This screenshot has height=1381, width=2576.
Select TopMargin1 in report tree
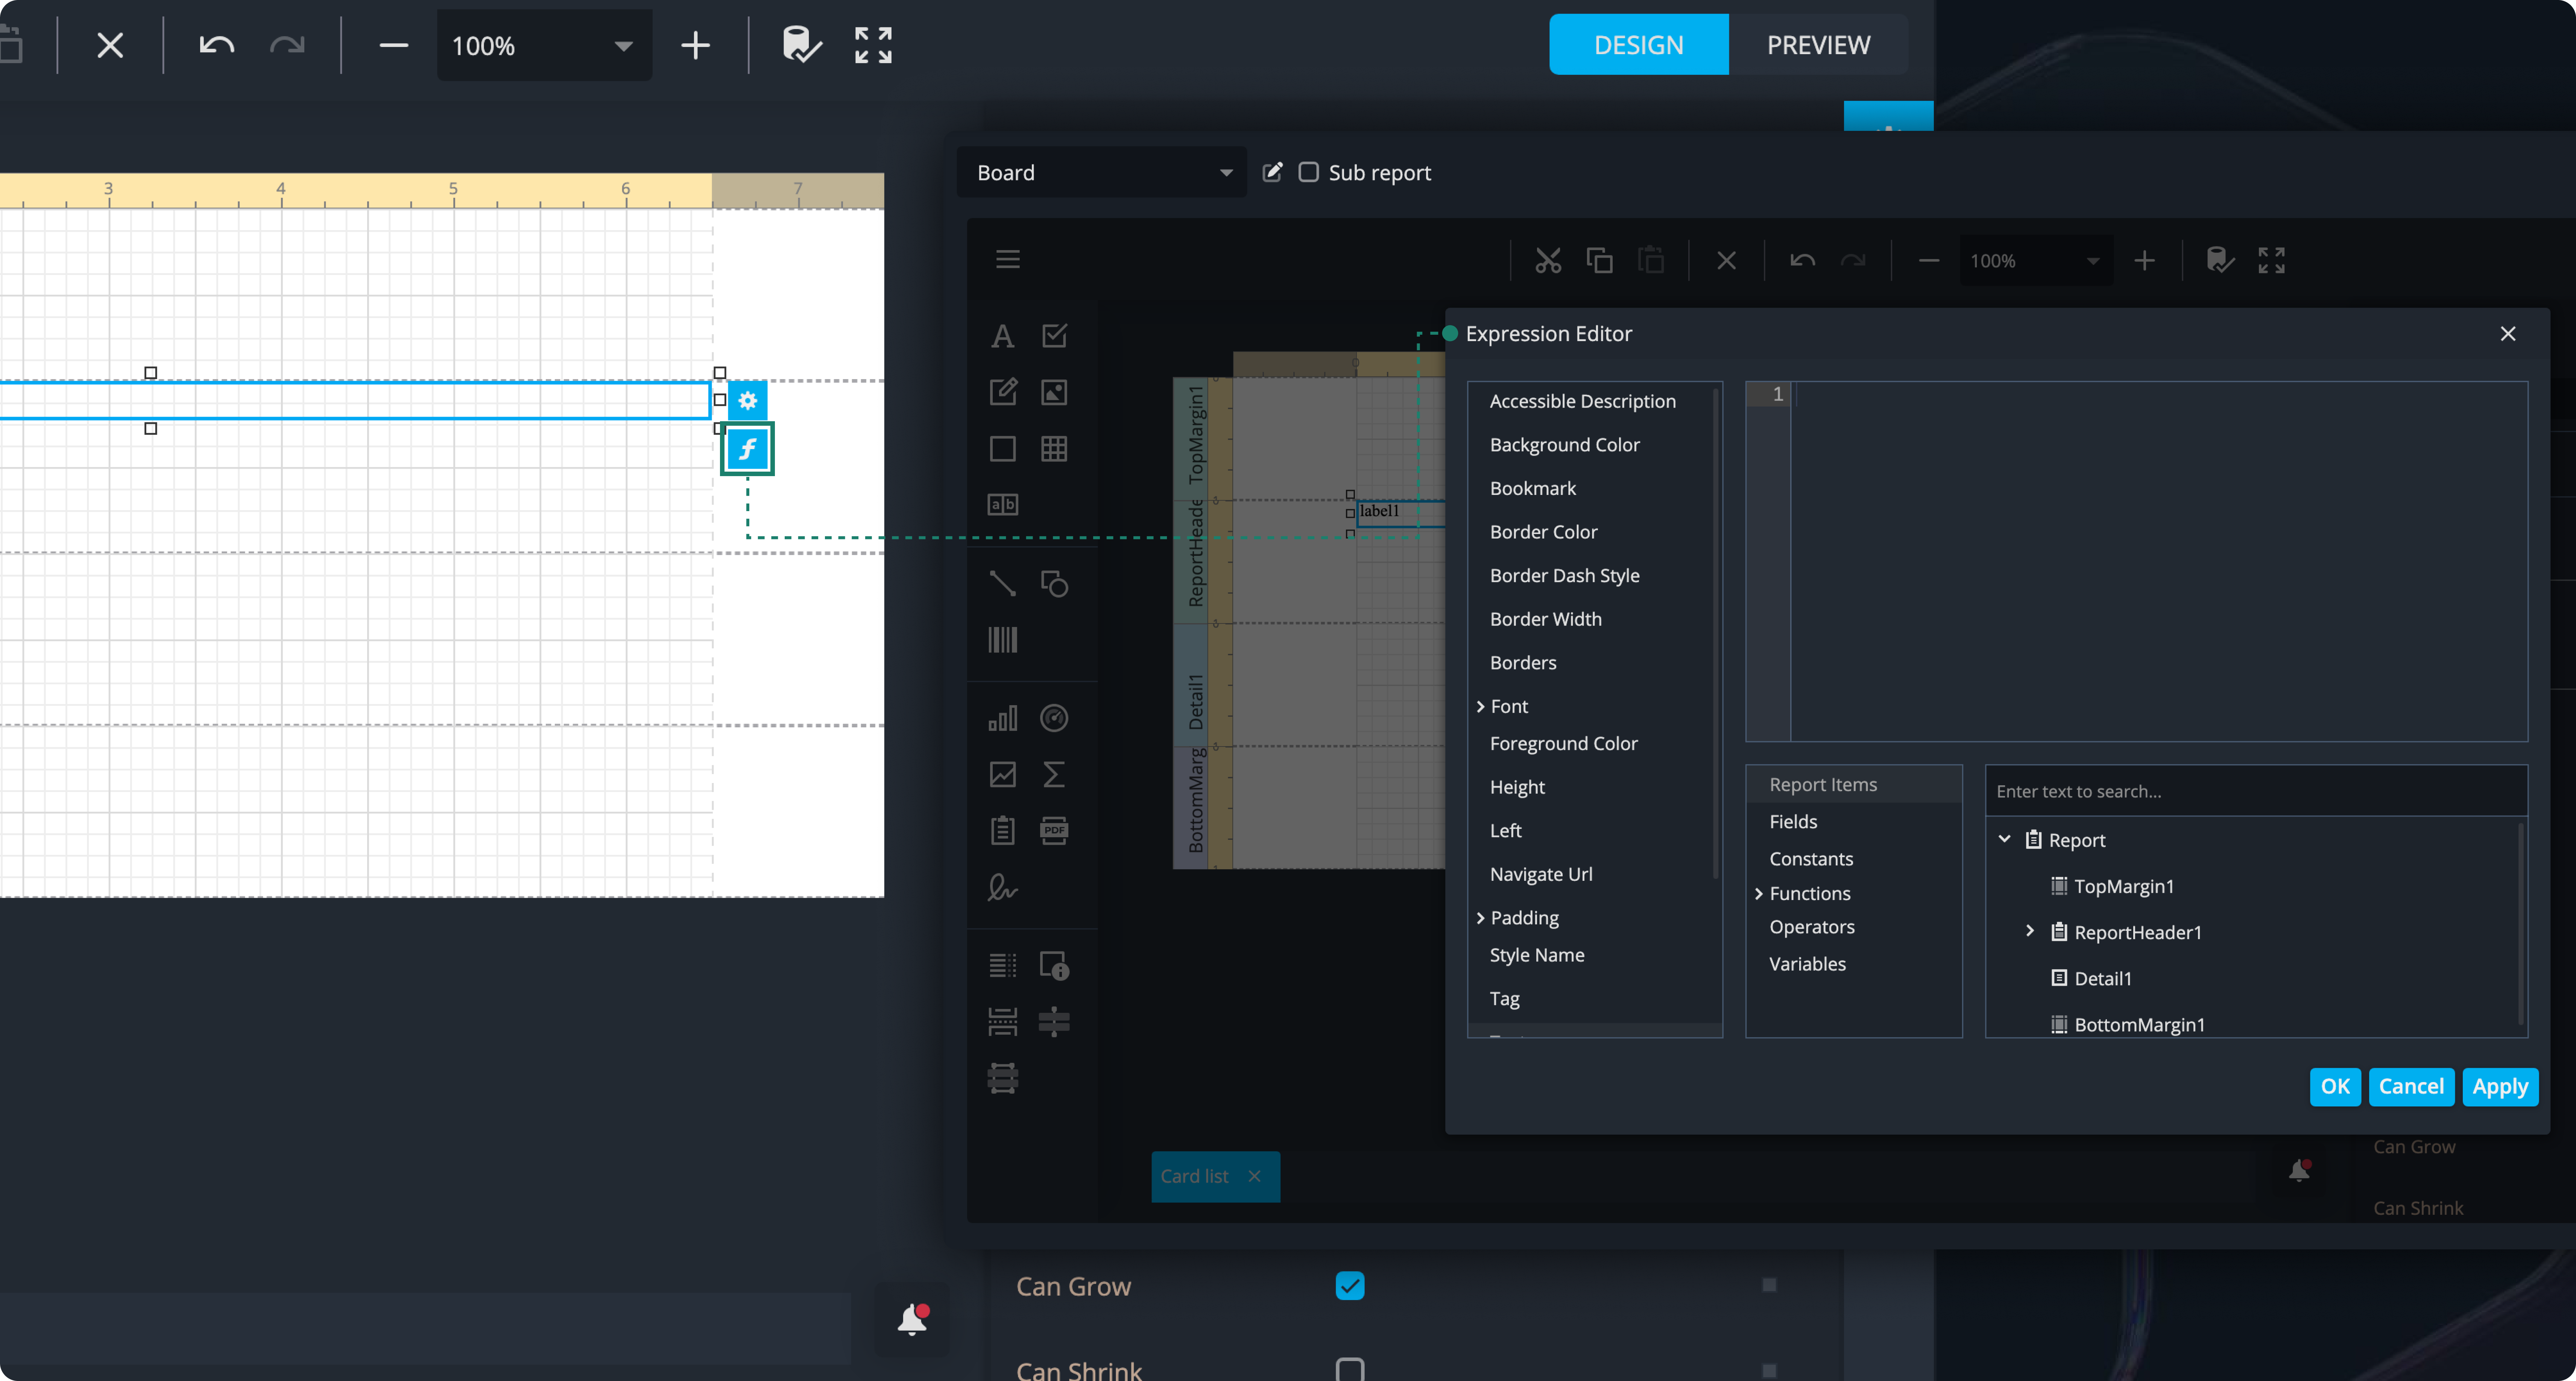pyautogui.click(x=2123, y=886)
